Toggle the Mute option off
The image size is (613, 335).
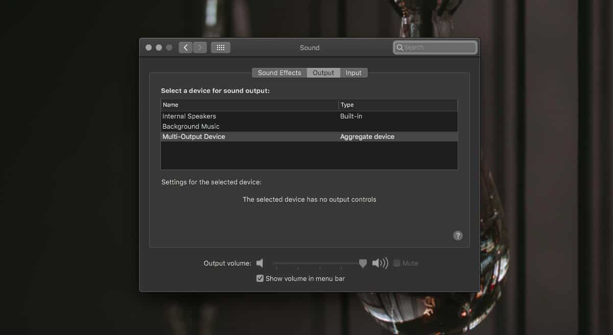[x=397, y=263]
